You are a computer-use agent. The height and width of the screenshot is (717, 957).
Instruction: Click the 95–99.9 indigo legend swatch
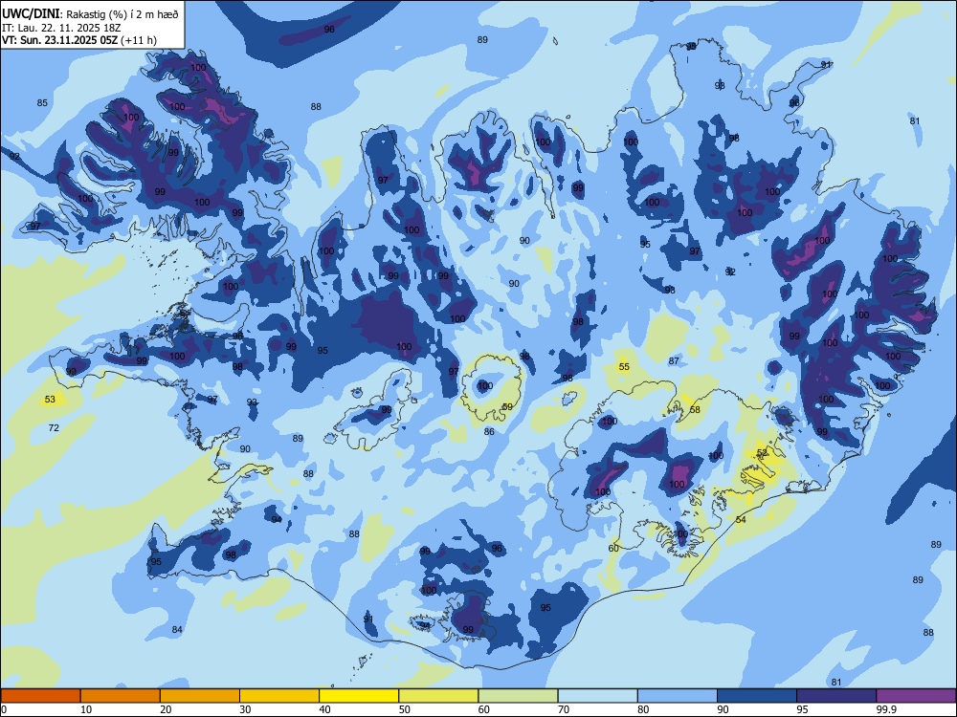[836, 696]
